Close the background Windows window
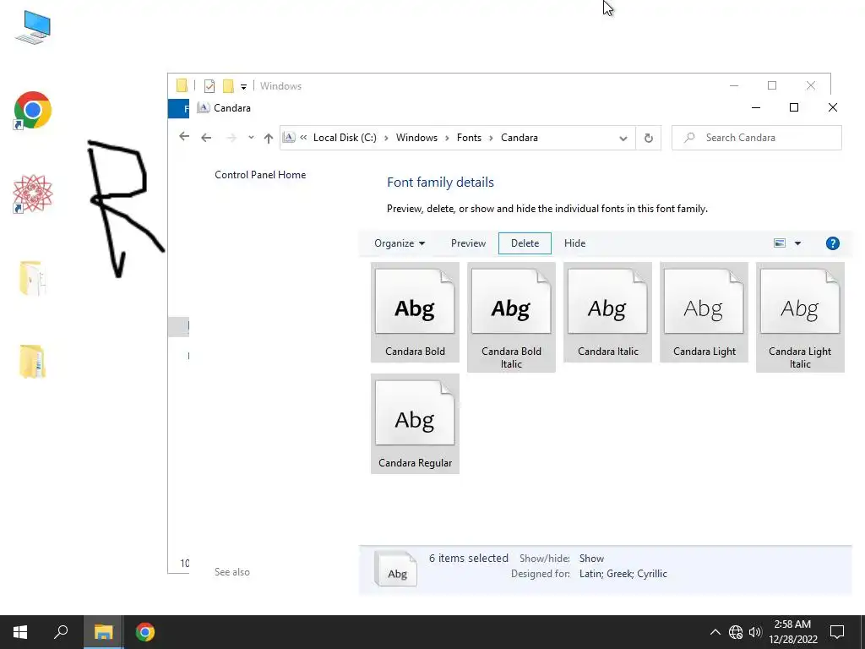 (810, 85)
